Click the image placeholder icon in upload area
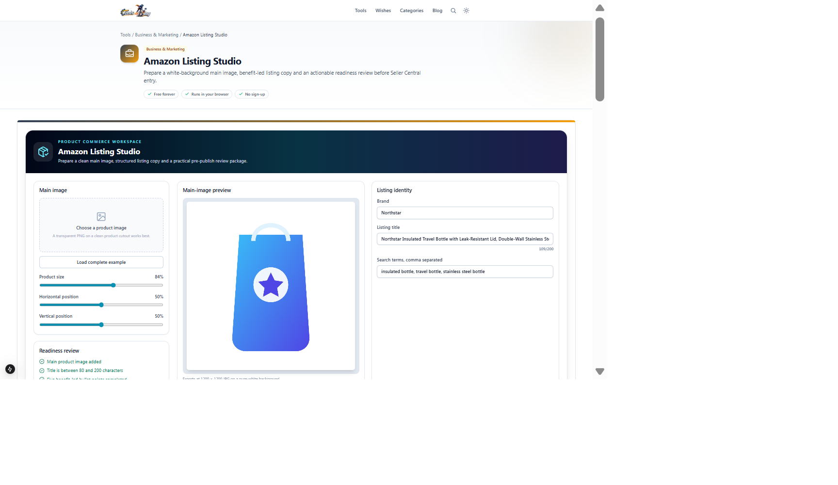Image resolution: width=838 pixels, height=485 pixels. point(101,217)
